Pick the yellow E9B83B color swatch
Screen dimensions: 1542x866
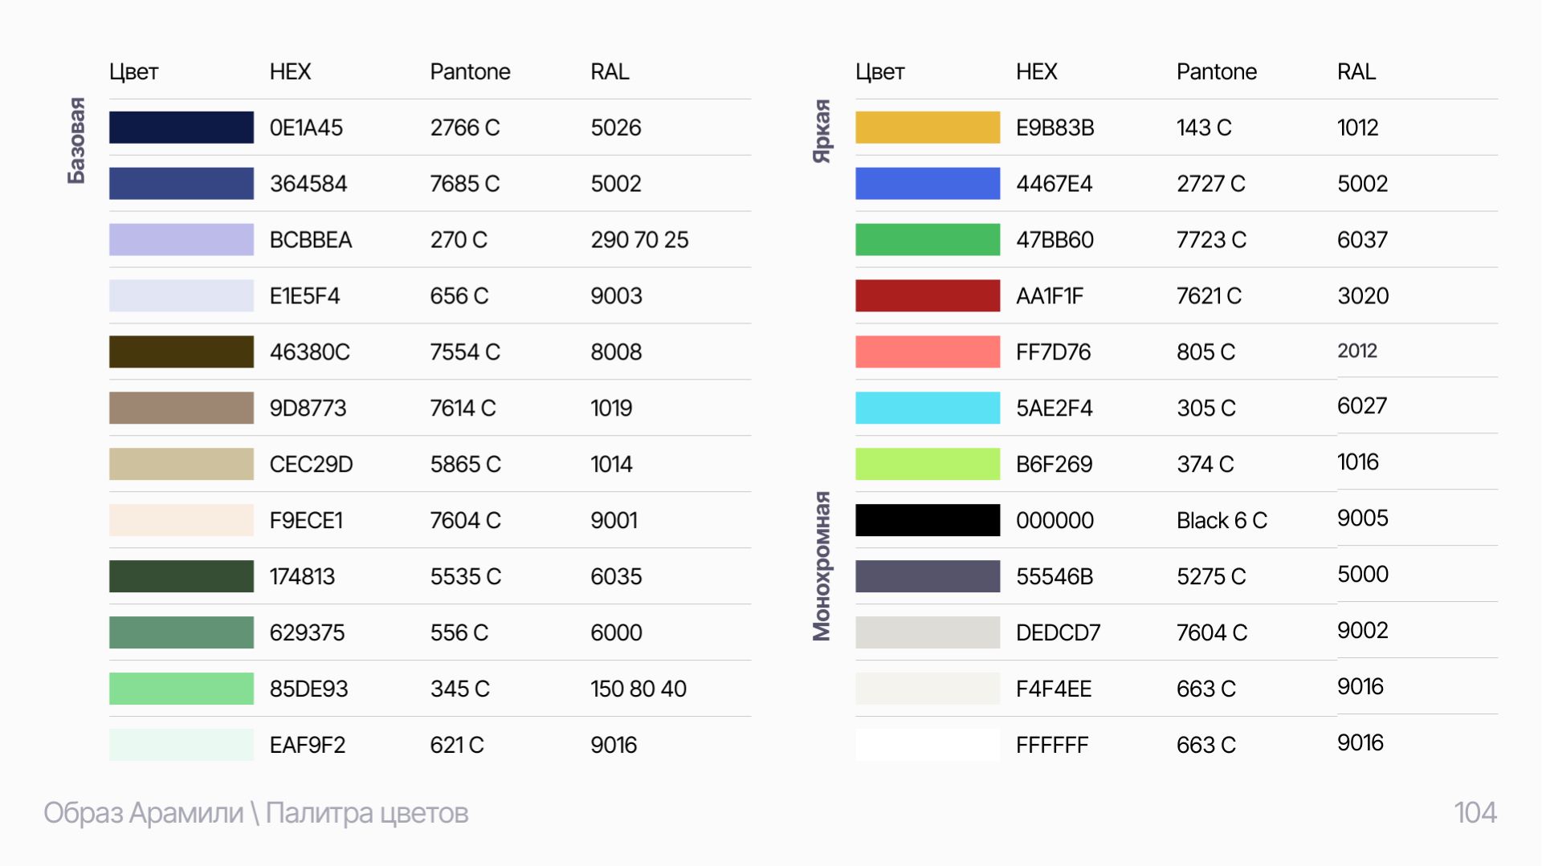pos(927,128)
